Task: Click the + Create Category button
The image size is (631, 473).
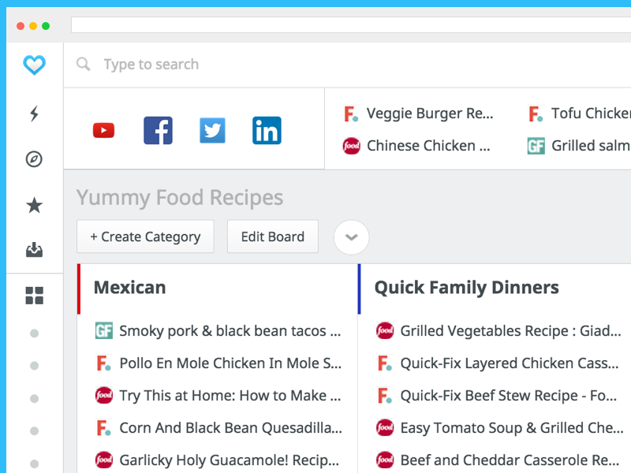Action: point(145,236)
